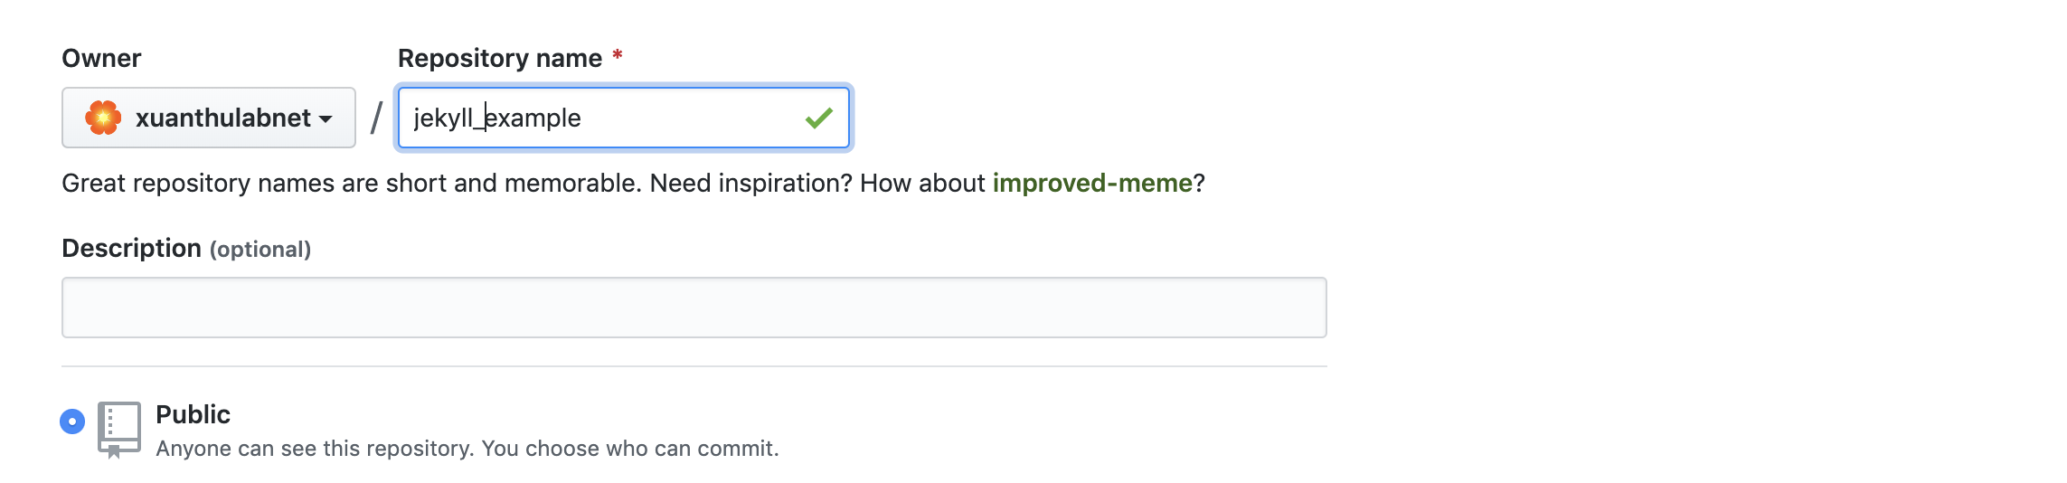Viewport: 2067px width, 483px height.
Task: Click the Owner label above the dropdown
Action: pos(101,58)
